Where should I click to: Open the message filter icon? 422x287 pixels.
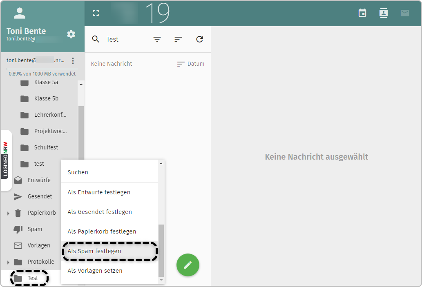click(157, 39)
